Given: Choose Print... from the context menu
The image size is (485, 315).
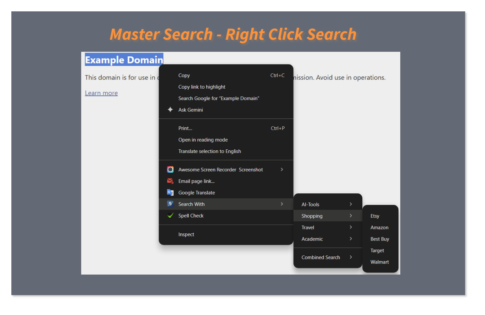Looking at the screenshot, I should pyautogui.click(x=226, y=128).
